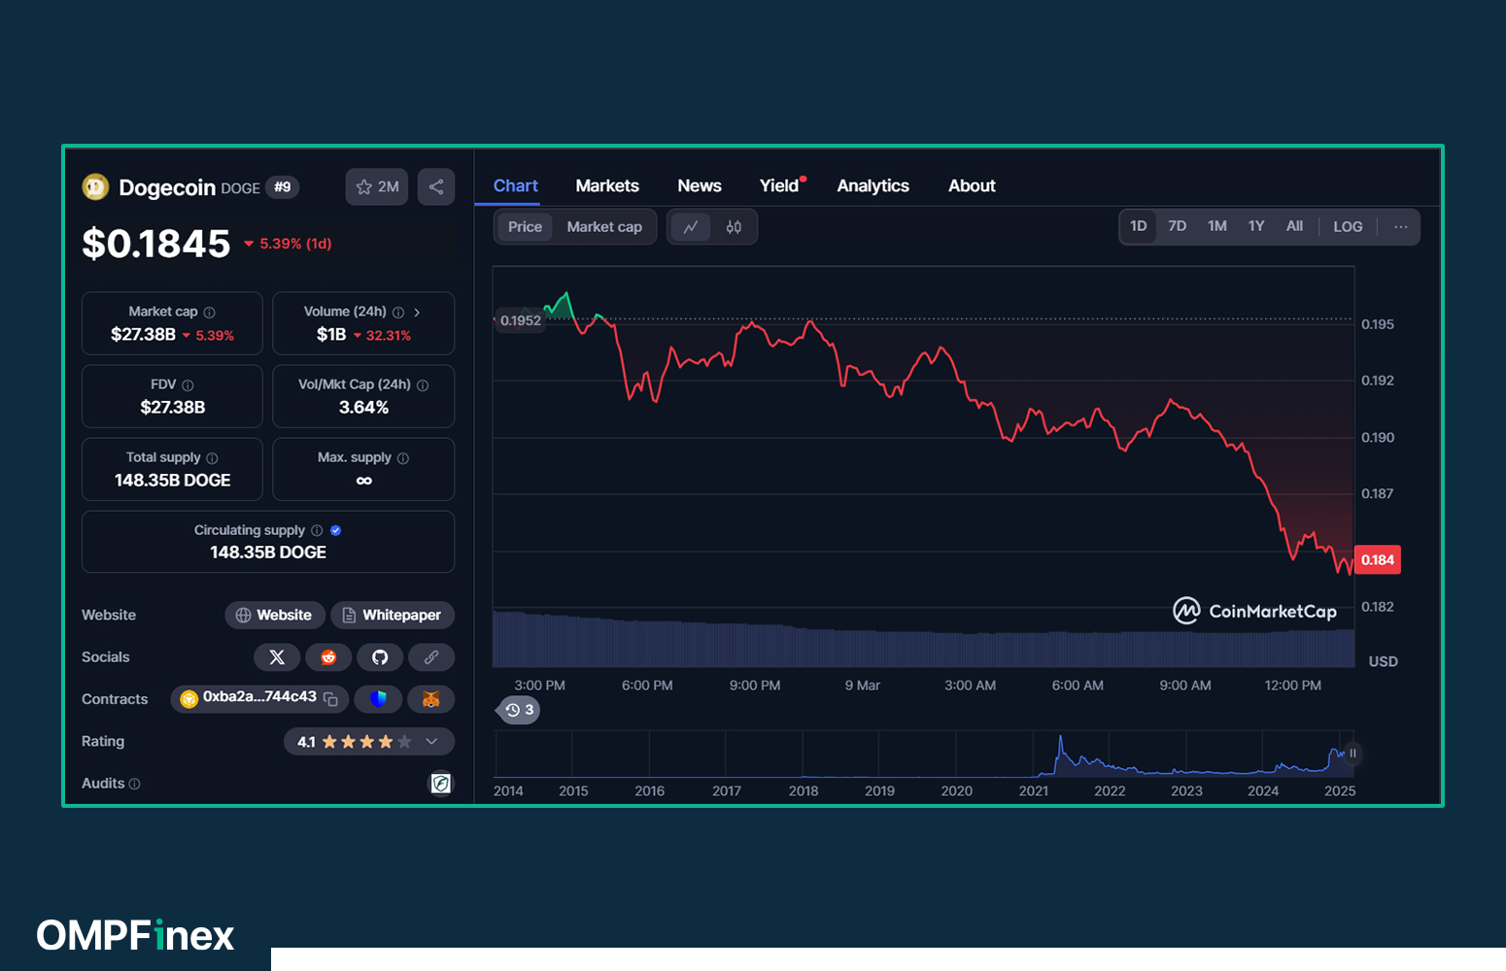Copy contract address 0xba2a...744c43
Viewport: 1506px width, 971px height.
tap(330, 699)
